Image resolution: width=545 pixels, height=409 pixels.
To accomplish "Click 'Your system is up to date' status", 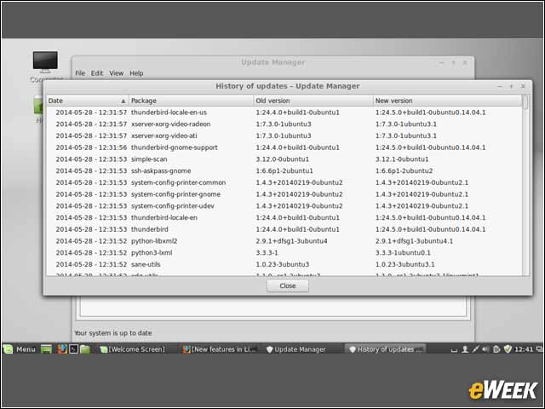I will point(113,333).
